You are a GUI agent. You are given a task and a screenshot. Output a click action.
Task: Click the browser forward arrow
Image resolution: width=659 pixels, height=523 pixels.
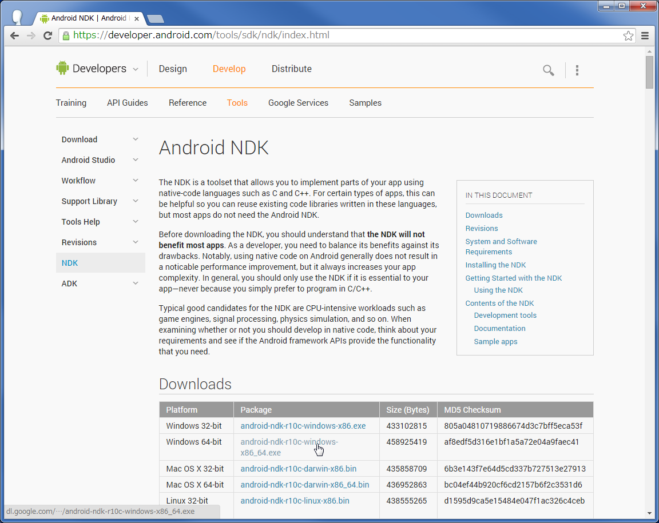click(x=31, y=35)
